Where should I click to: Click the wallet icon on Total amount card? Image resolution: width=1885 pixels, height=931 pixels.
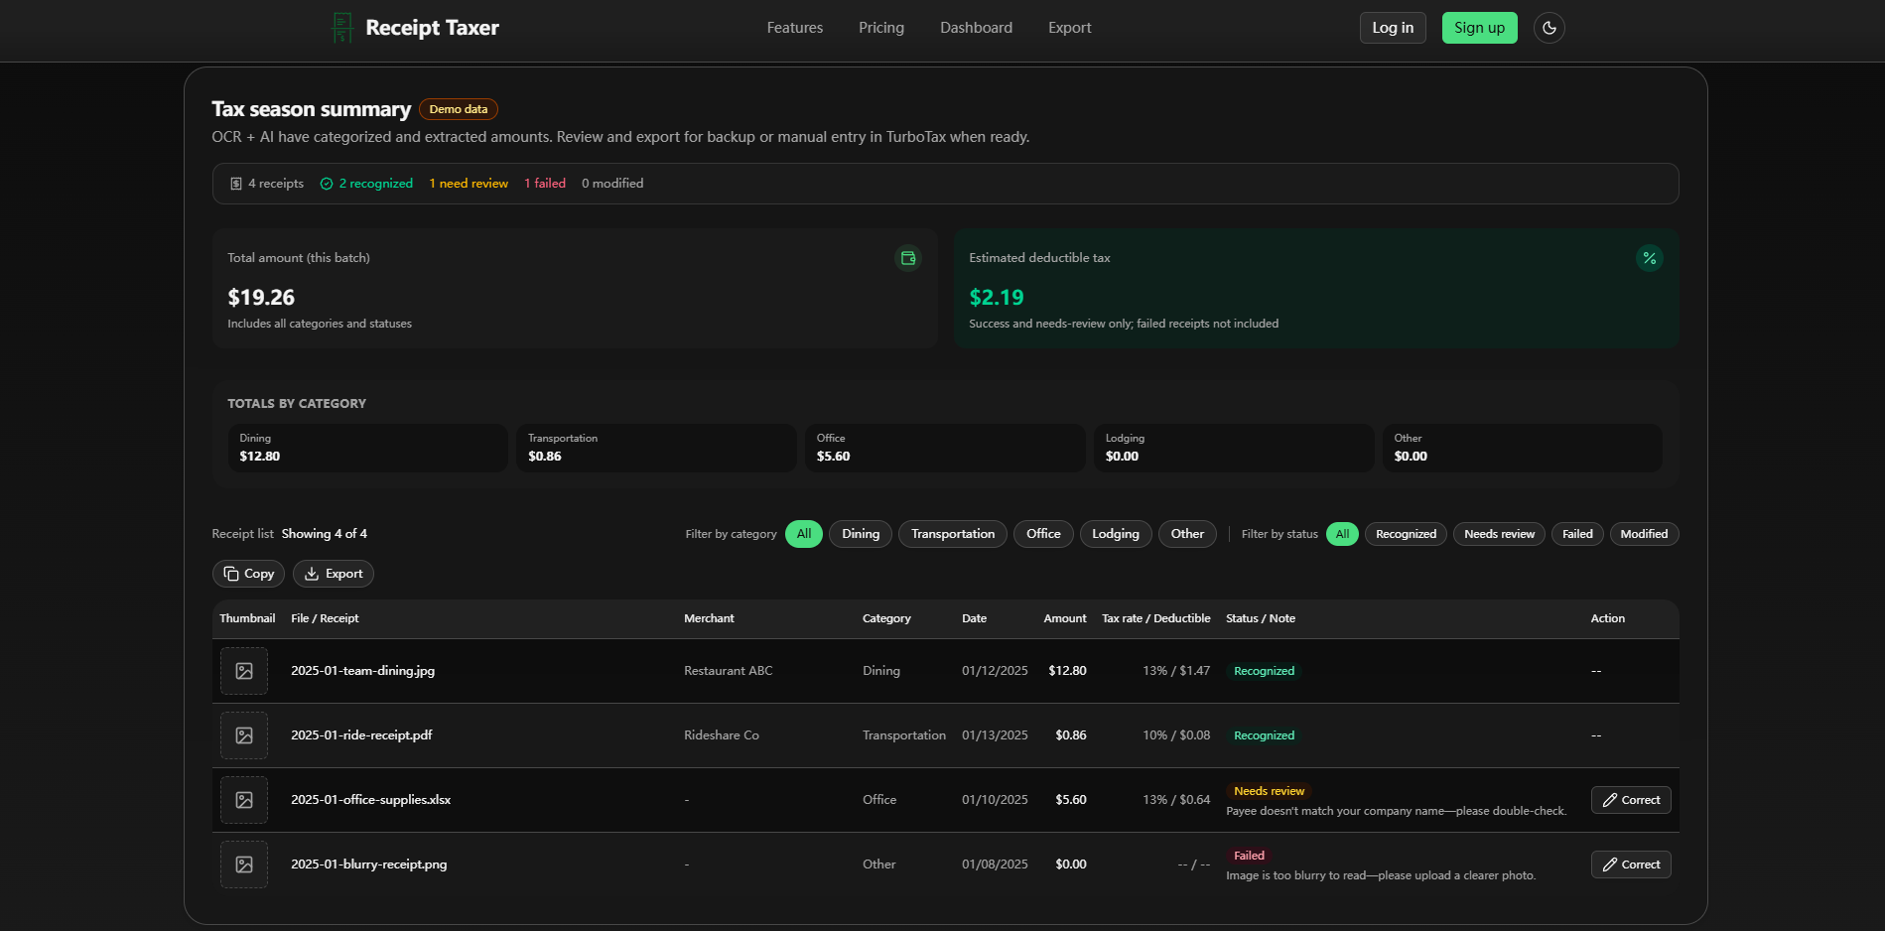click(x=907, y=258)
